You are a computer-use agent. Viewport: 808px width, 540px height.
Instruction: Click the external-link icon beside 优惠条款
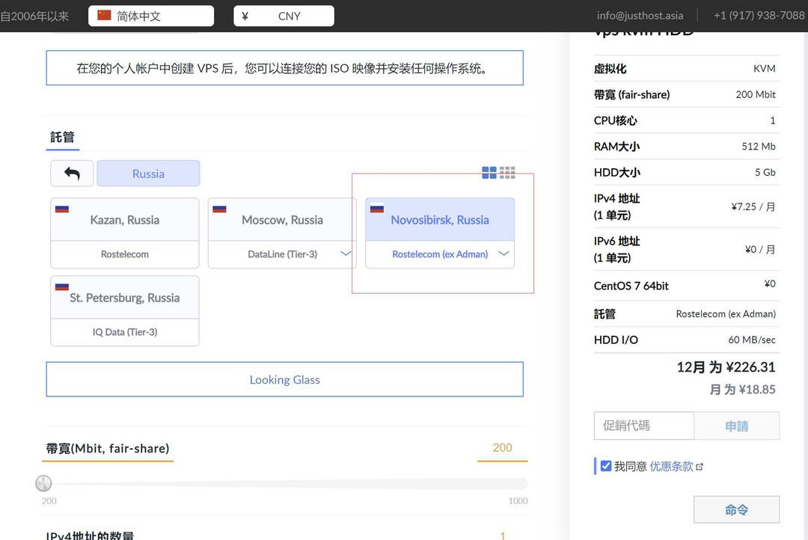point(700,466)
